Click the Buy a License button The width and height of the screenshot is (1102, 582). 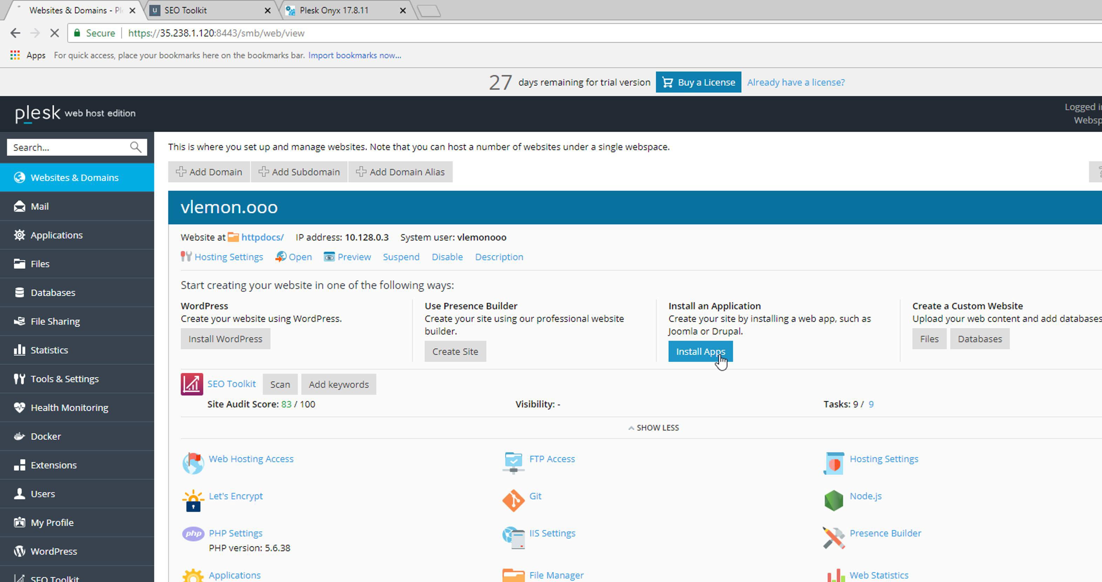pos(698,82)
